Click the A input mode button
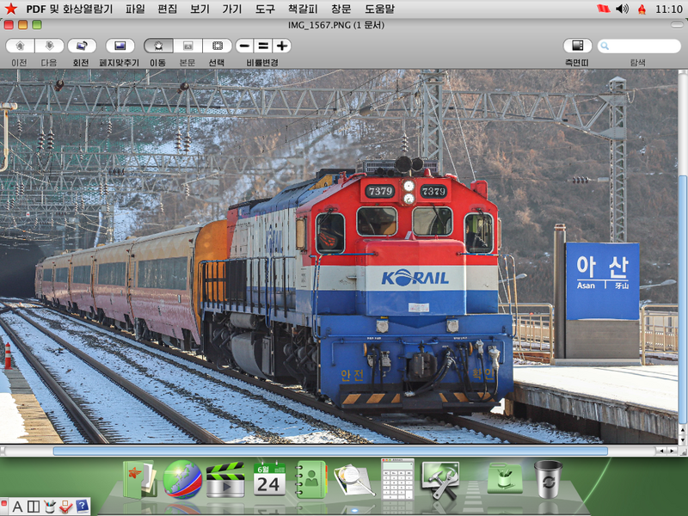 17,507
